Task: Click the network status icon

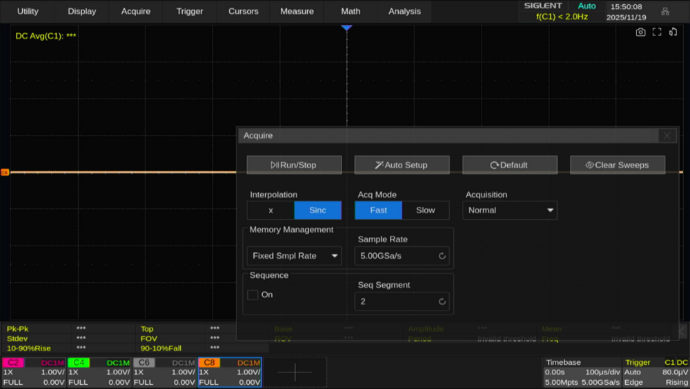Action: pyautogui.click(x=665, y=11)
